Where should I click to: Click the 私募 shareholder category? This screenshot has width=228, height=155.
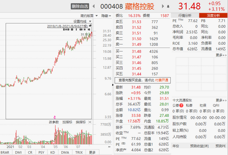189,105
